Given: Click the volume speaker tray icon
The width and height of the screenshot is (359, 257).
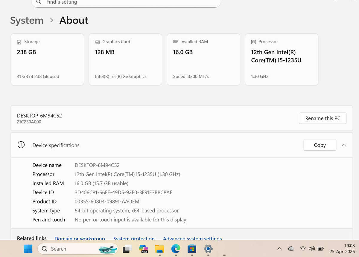Looking at the screenshot, I should [x=311, y=249].
